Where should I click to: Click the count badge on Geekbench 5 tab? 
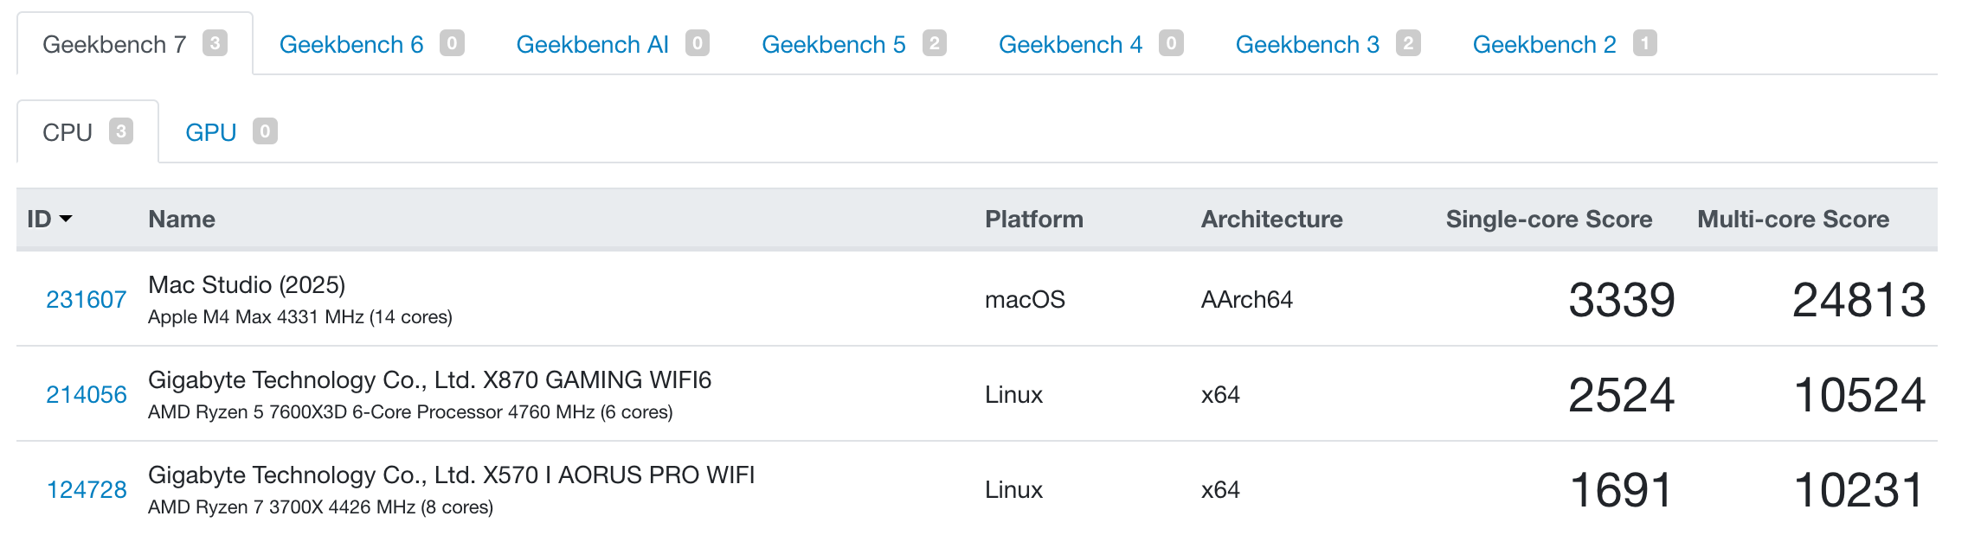pos(935,43)
